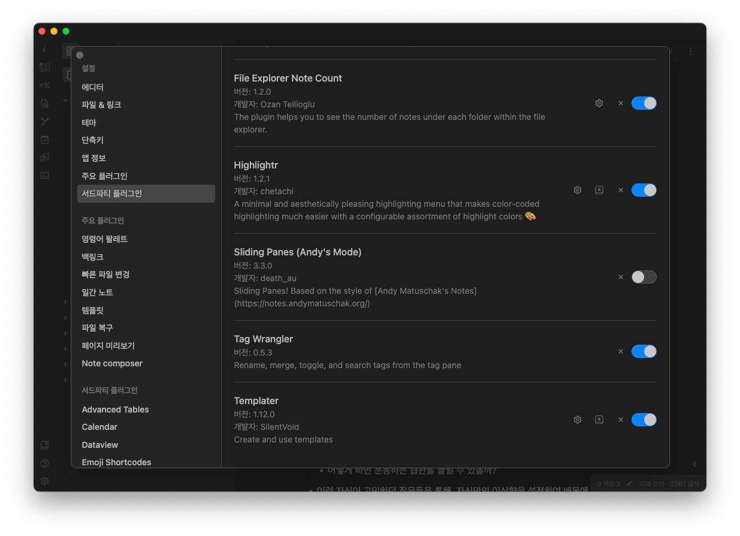Viewport: 740px width, 536px height.
Task: Disable the File Explorer Note Count plugin
Action: (644, 103)
